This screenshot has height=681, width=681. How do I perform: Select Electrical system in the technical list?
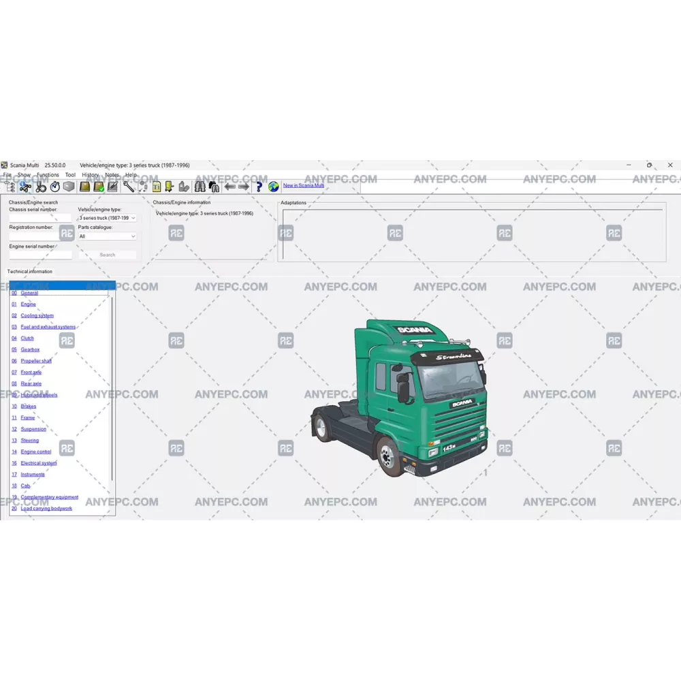[x=39, y=463]
